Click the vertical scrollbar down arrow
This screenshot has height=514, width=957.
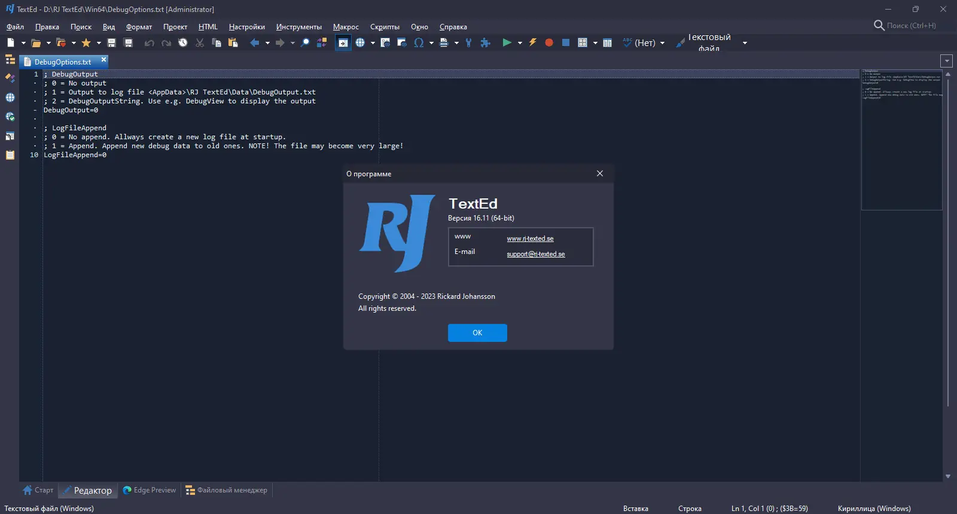948,476
